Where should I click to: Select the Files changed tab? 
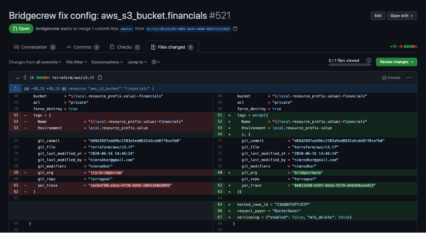(x=172, y=47)
